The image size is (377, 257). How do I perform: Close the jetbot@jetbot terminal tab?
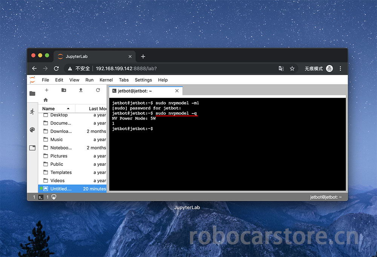tap(177, 91)
